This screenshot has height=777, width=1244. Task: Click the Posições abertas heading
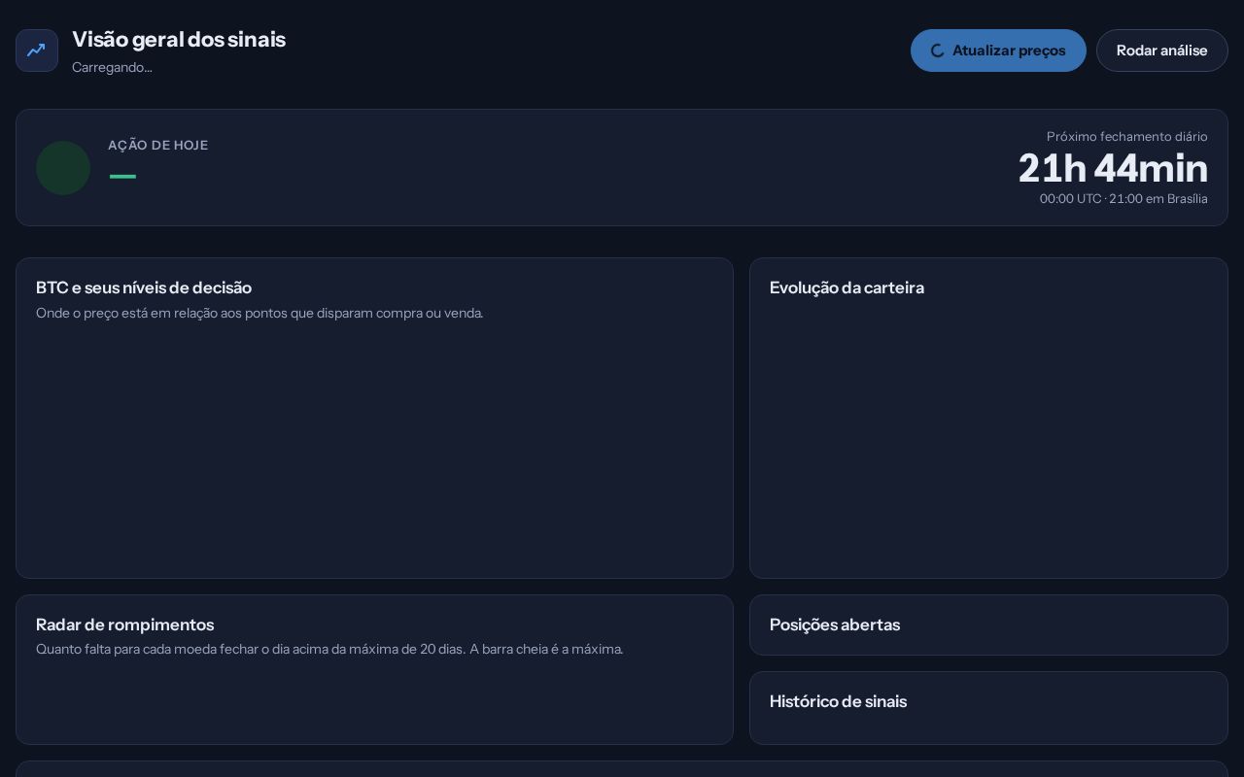coord(835,625)
